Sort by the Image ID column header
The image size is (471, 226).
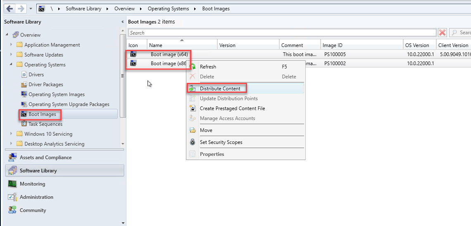(x=333, y=45)
